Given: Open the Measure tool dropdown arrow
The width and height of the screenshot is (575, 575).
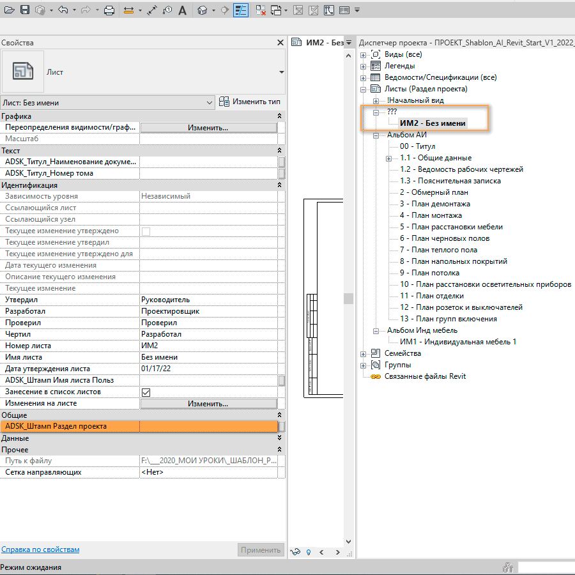Looking at the screenshot, I should point(140,10).
